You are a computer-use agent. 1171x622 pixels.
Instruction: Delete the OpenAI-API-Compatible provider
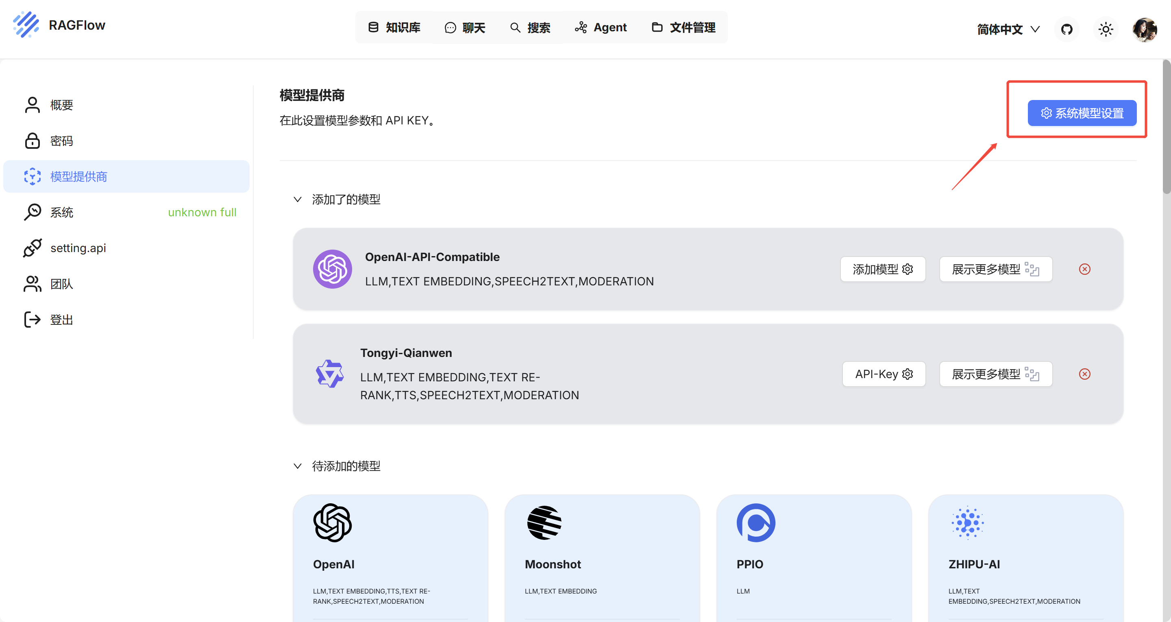pos(1085,269)
